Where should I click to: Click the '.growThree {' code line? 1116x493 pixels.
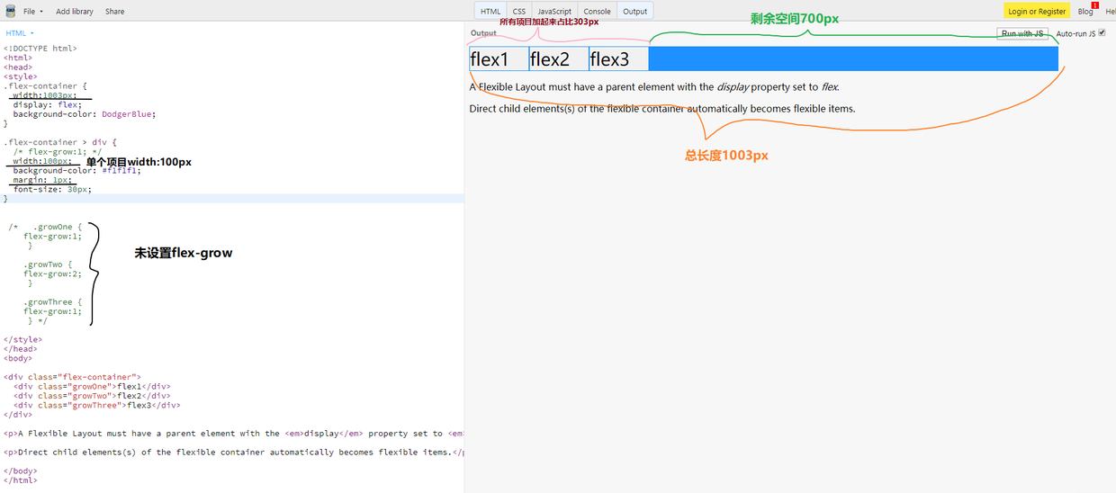pyautogui.click(x=52, y=303)
